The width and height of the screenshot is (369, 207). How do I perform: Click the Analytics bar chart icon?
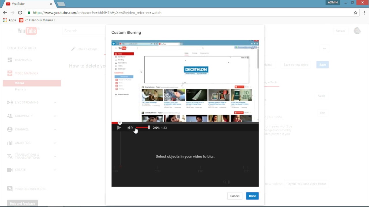pyautogui.click(x=10, y=143)
